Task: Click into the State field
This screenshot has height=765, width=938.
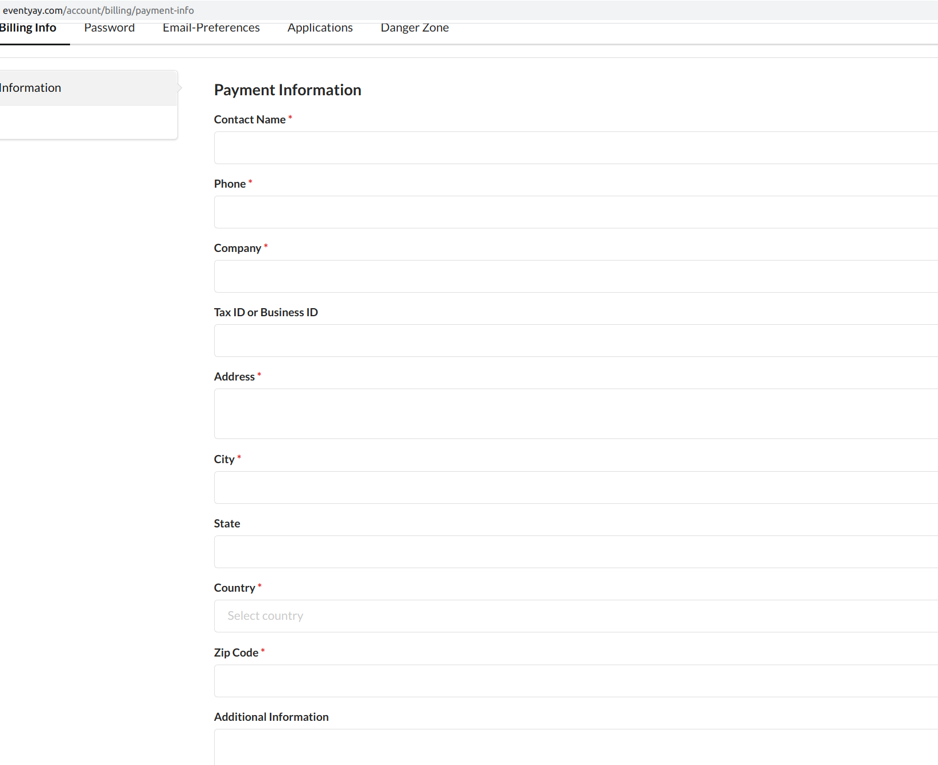Action: (x=576, y=552)
